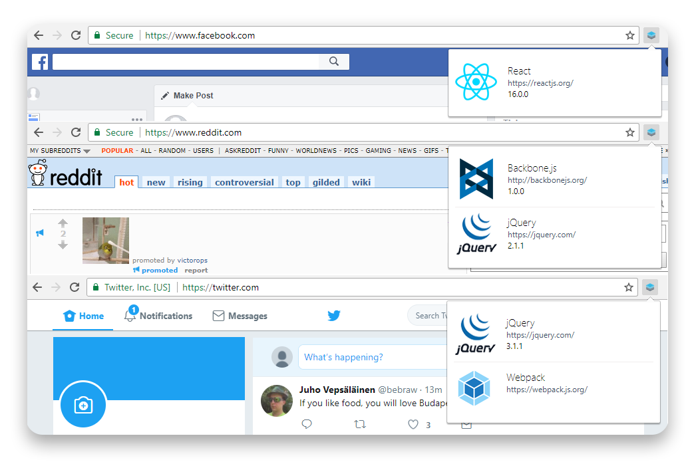Open Juho Vepsäläinen's profile avatar

277,401
